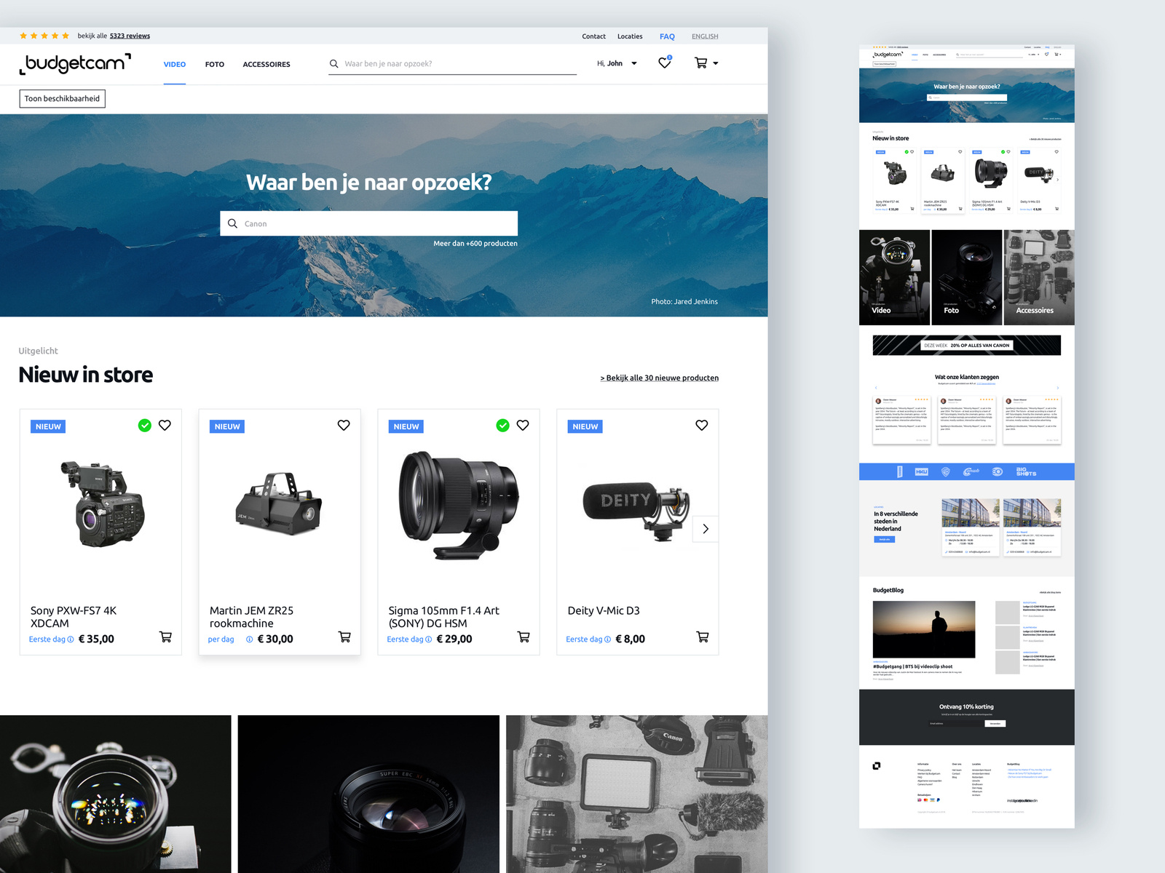Open the ACCESSOIRES section

[x=266, y=64]
